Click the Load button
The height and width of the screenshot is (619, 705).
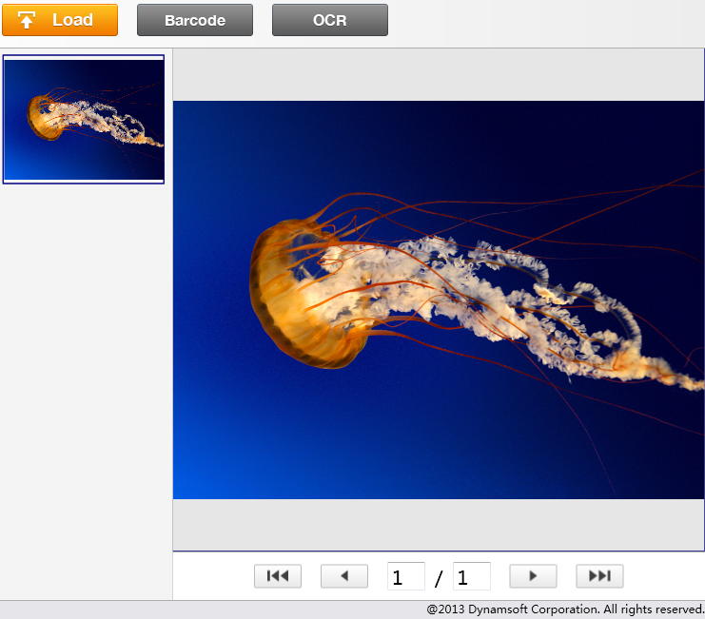[x=60, y=20]
